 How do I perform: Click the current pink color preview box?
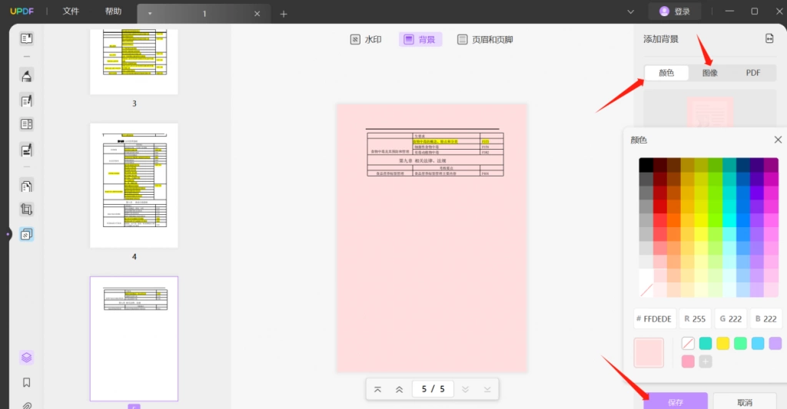pyautogui.click(x=649, y=352)
